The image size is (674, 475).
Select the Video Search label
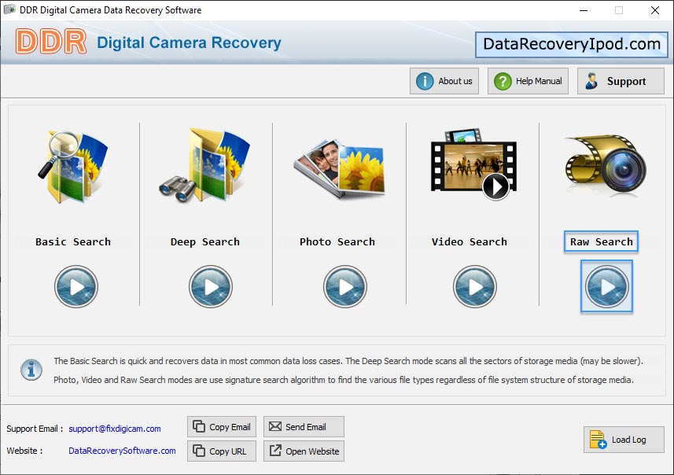(469, 242)
